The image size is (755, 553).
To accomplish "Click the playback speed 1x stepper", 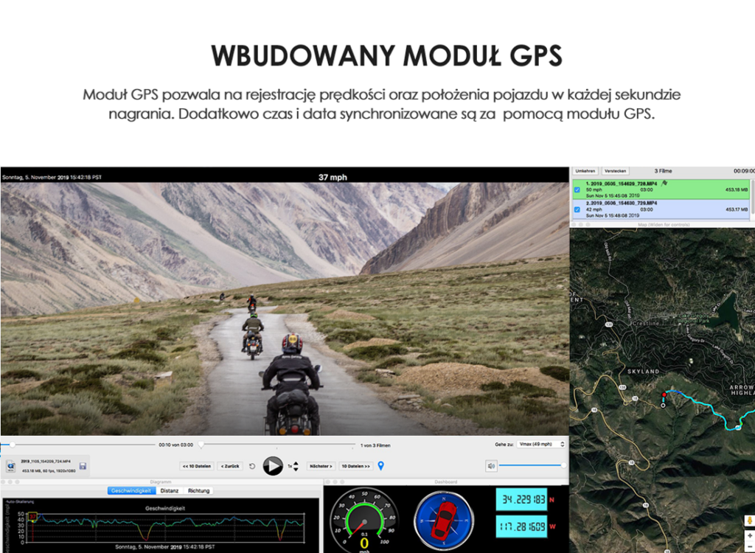I will pos(296,466).
